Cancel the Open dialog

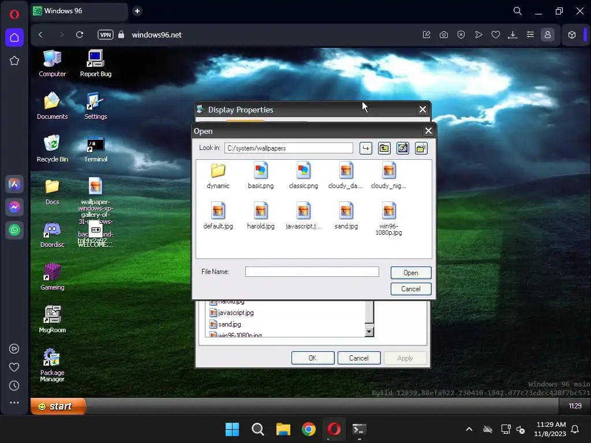411,289
